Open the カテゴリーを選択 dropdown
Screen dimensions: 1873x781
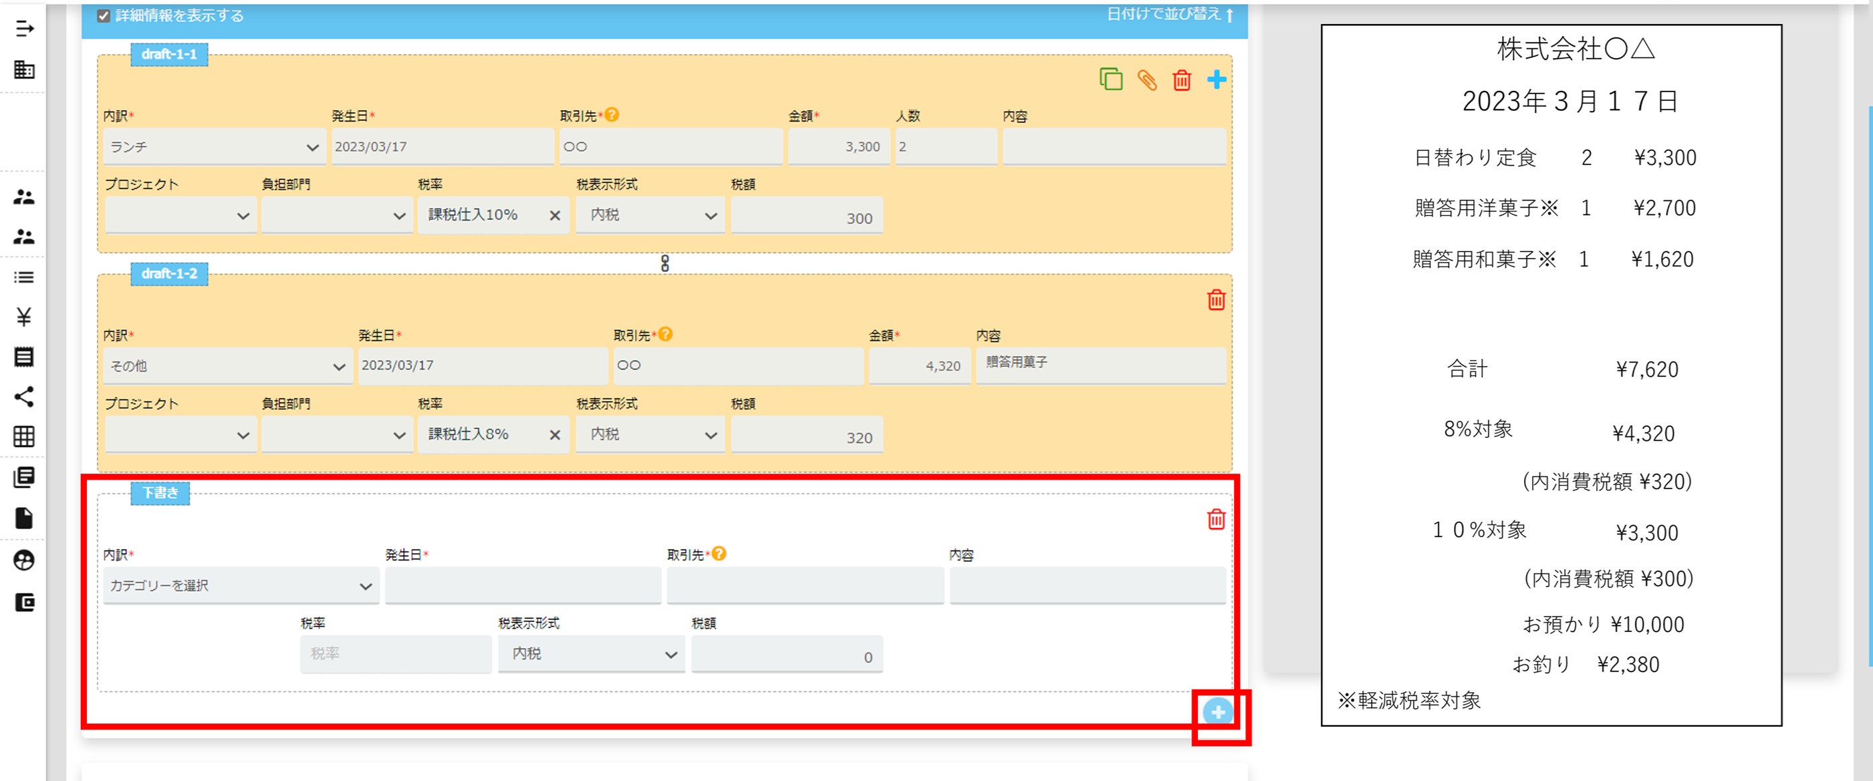coord(240,585)
